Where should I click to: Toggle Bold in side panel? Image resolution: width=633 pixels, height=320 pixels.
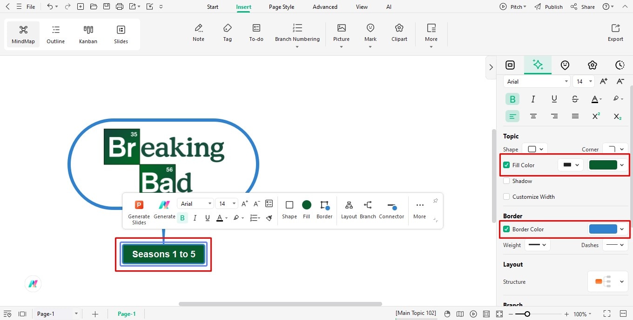click(512, 99)
